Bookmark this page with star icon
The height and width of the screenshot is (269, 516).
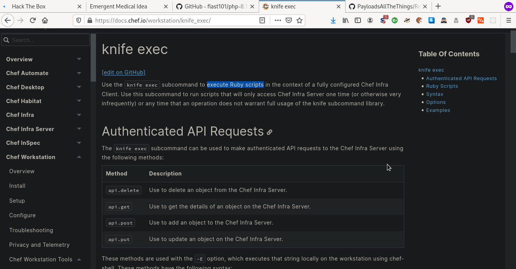coord(299,20)
